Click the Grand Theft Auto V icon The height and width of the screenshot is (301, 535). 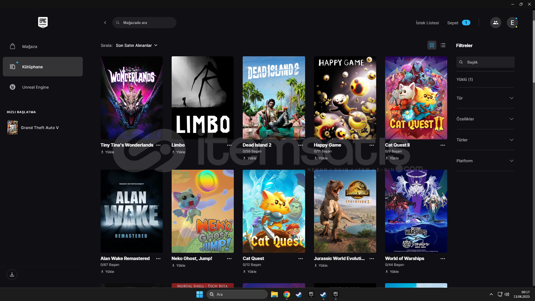tap(13, 127)
